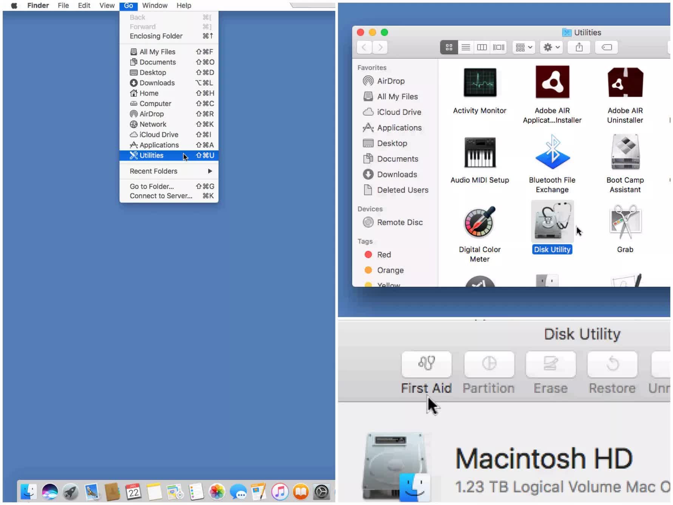The height and width of the screenshot is (505, 673).
Task: Choose Downloads in the Go menu
Action: click(169, 83)
